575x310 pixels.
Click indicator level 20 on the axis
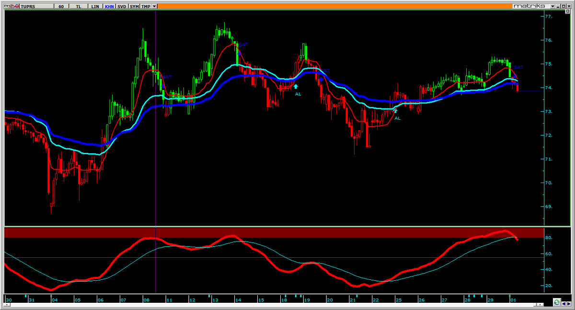[x=549, y=286]
